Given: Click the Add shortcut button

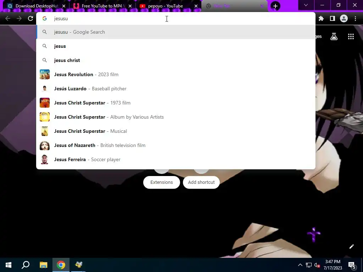Looking at the screenshot, I should pos(201,182).
